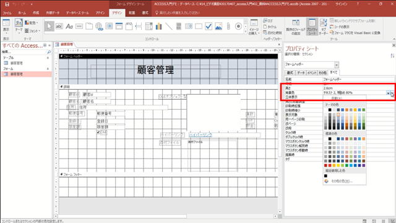Pick the Rectangle control icon
This screenshot has height=223, width=396.
[x=199, y=26]
